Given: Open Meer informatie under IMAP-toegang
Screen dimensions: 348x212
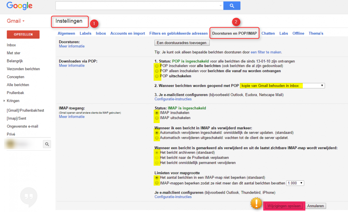Looking at the screenshot, I should coord(72,116).
